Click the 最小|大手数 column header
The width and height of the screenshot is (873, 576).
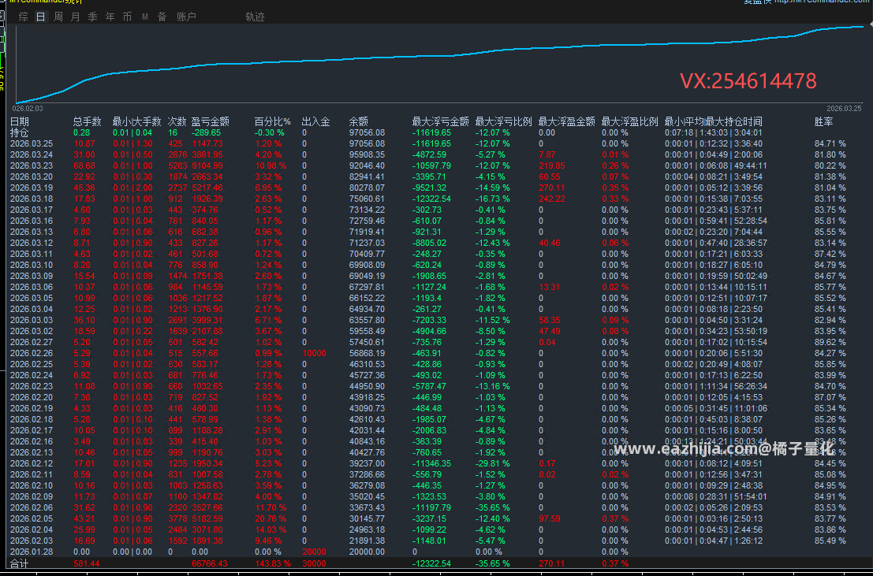pyautogui.click(x=137, y=121)
